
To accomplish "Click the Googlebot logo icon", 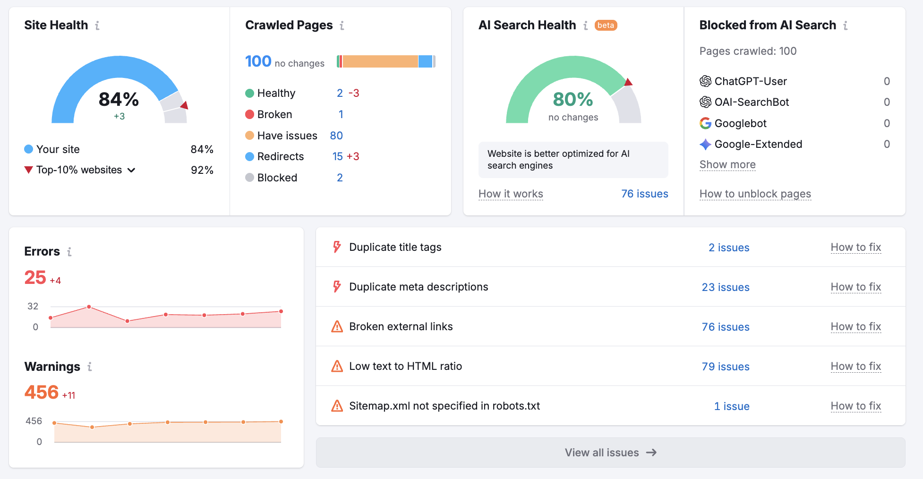I will [705, 123].
